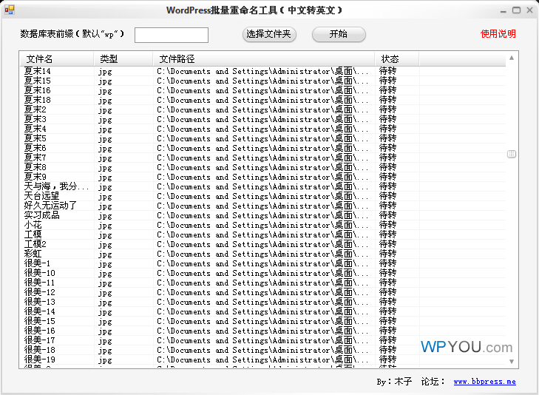Select the row named 很美-12
Screen dimensions: 539x395
(262, 293)
